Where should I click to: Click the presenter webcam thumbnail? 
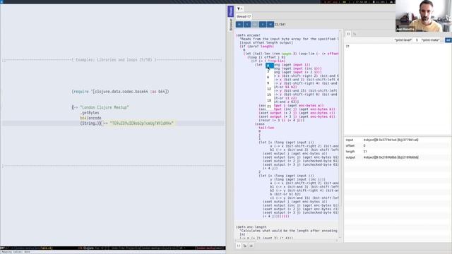(424, 16)
